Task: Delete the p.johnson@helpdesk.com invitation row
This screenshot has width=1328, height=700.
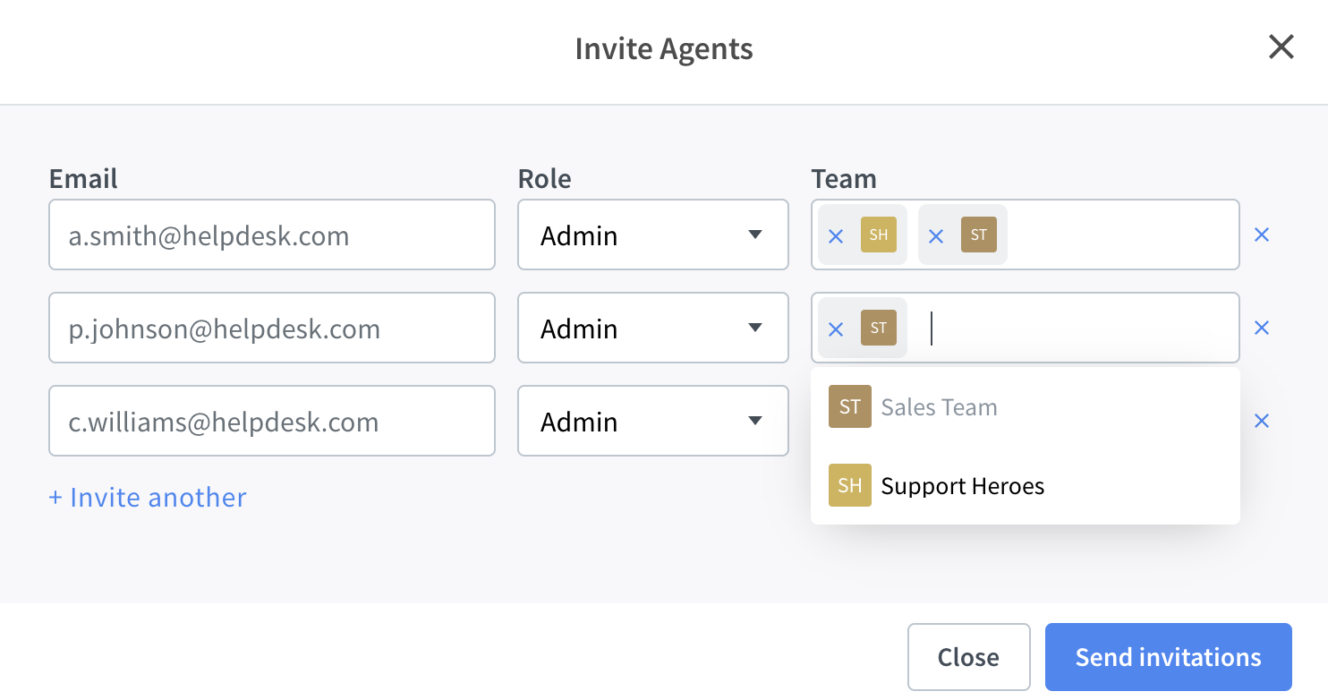Action: pyautogui.click(x=1262, y=328)
